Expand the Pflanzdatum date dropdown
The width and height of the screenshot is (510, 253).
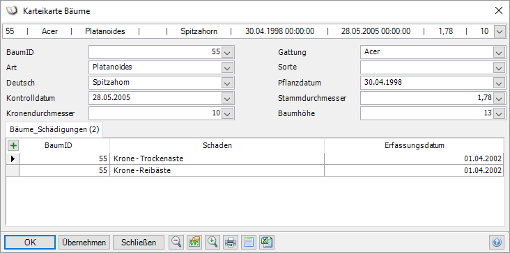[x=499, y=83]
